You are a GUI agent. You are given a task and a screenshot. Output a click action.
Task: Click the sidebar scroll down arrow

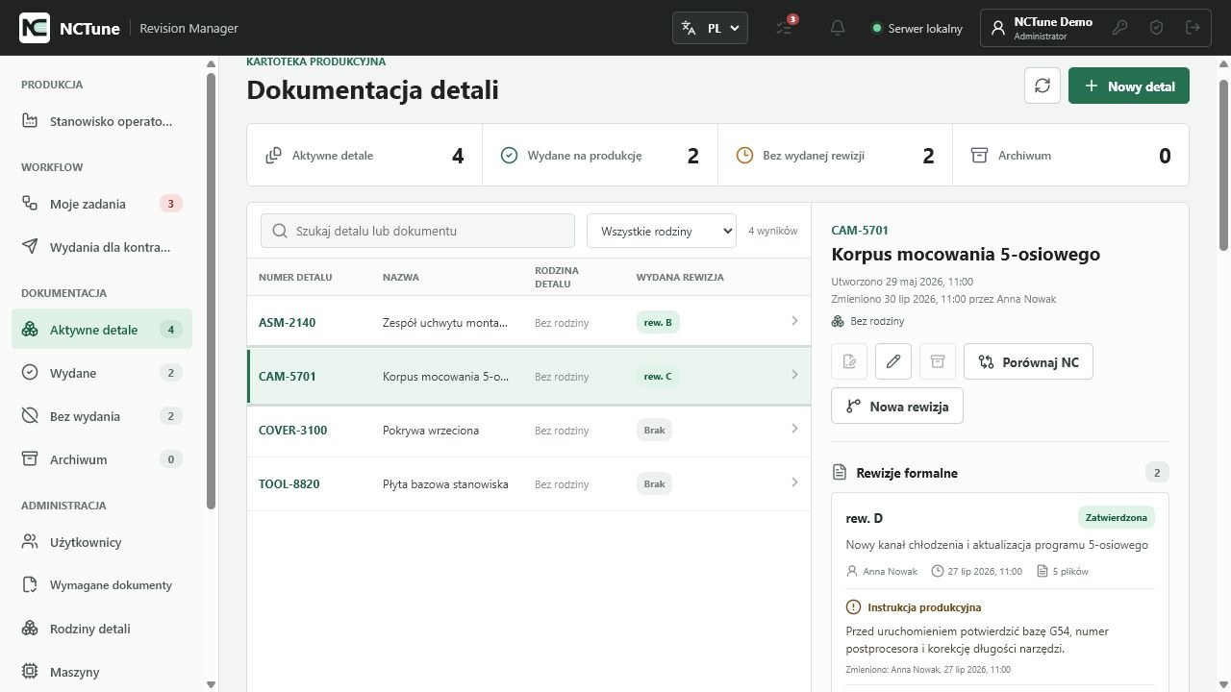212,684
